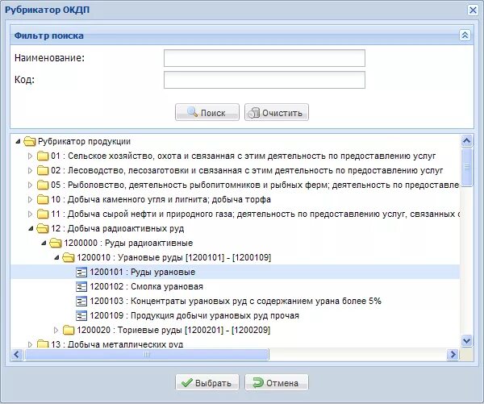484x404 pixels.
Task: Collapse the Фильтр поиска panel chevron
Action: [465, 35]
